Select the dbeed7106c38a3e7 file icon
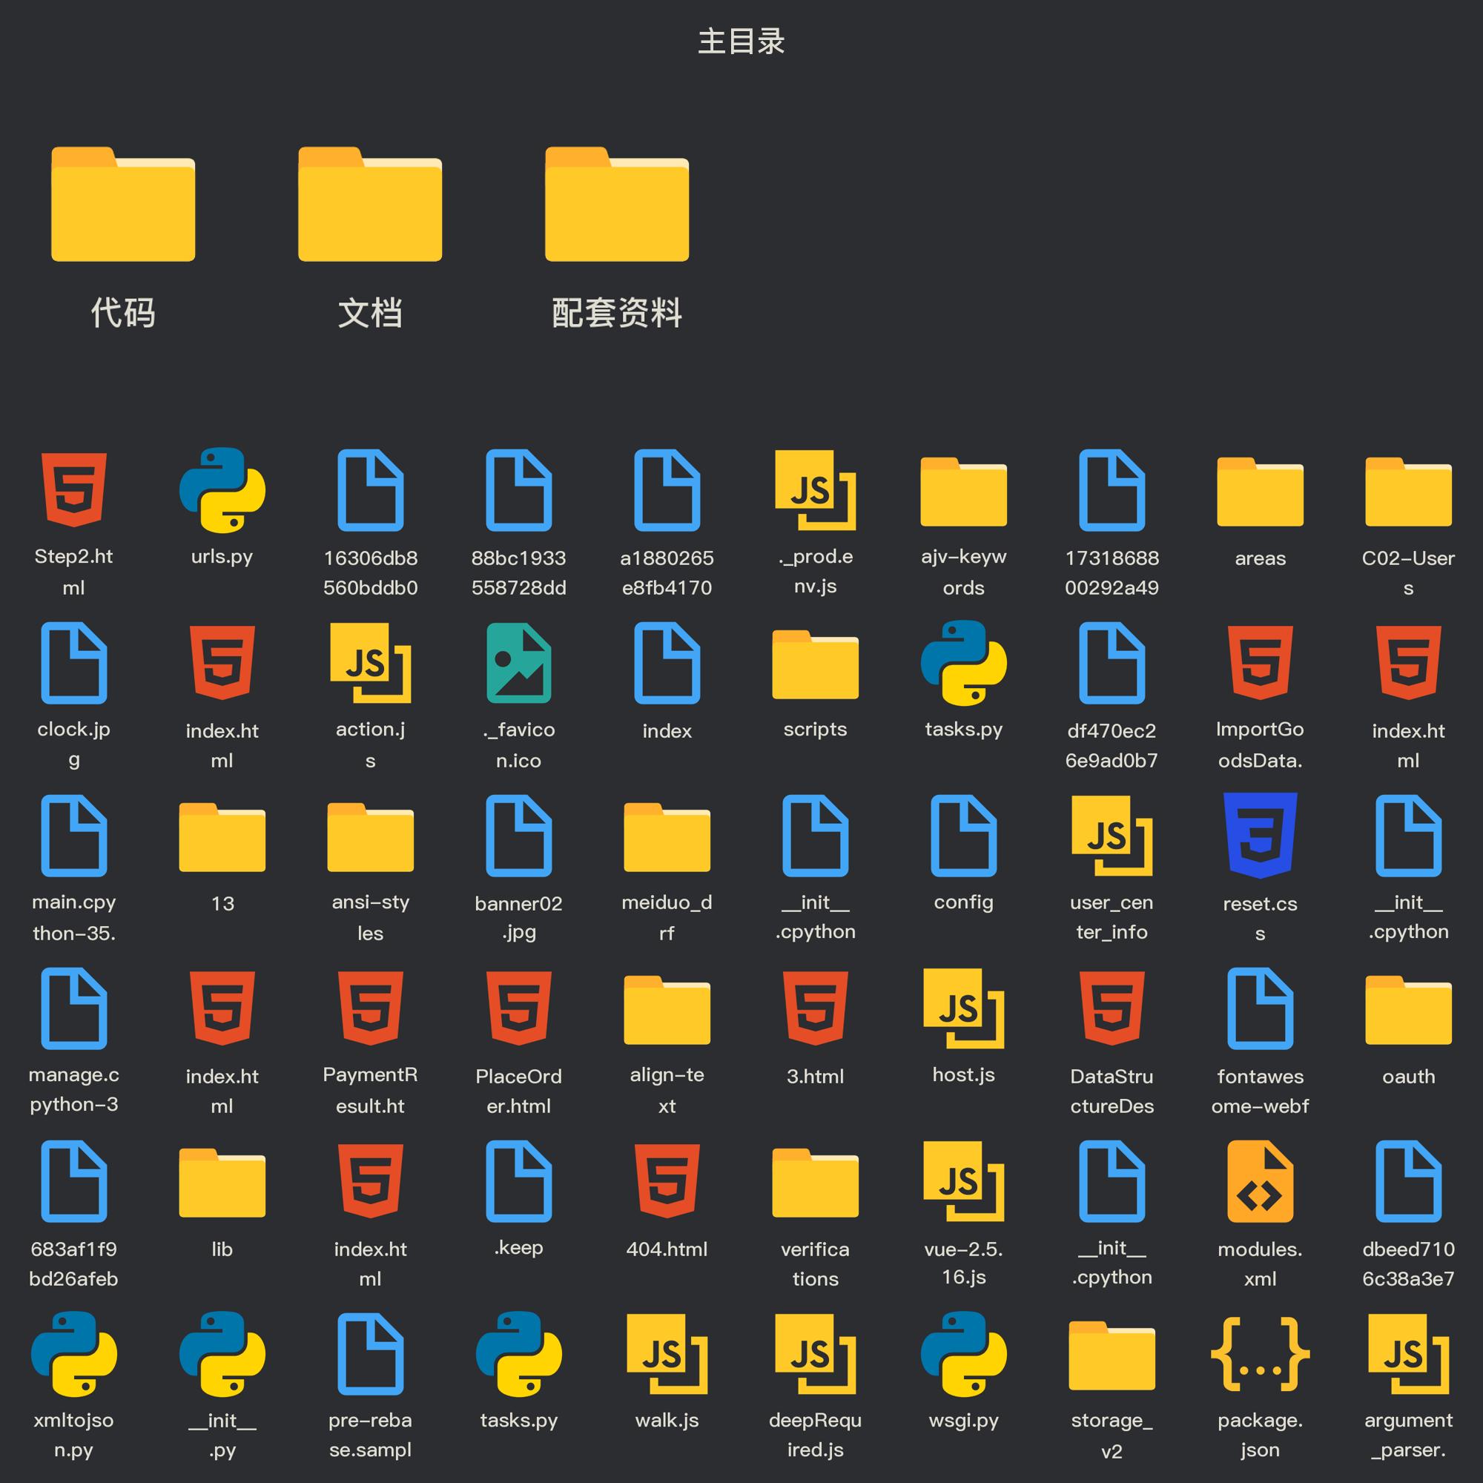Screen dimensions: 1483x1483 1409,1180
